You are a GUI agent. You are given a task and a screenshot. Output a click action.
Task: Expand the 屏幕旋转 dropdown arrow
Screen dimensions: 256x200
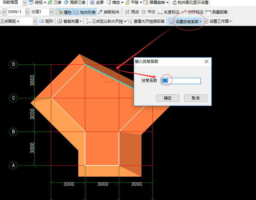(167, 3)
